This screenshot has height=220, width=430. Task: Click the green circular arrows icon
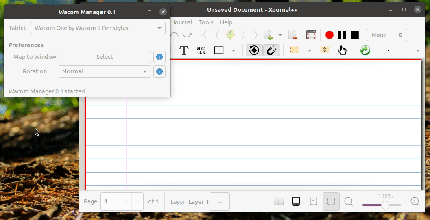pos(365,50)
